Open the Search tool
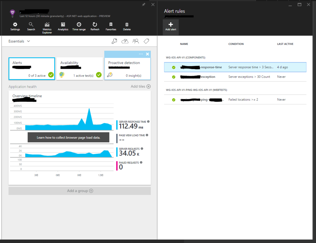 pyautogui.click(x=31, y=26)
